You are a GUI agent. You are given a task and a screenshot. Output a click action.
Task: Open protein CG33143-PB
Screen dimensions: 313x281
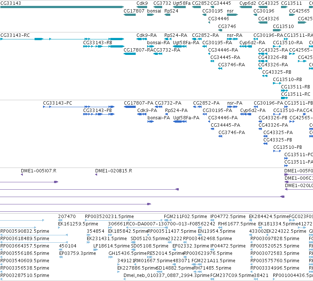tap(97, 110)
